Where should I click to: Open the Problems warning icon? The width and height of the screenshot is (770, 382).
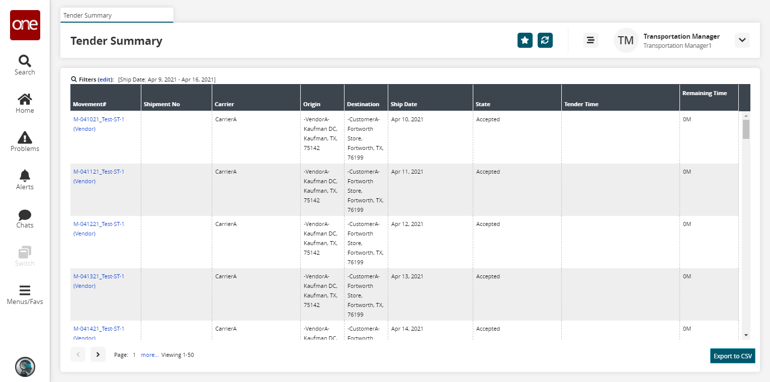coord(25,141)
